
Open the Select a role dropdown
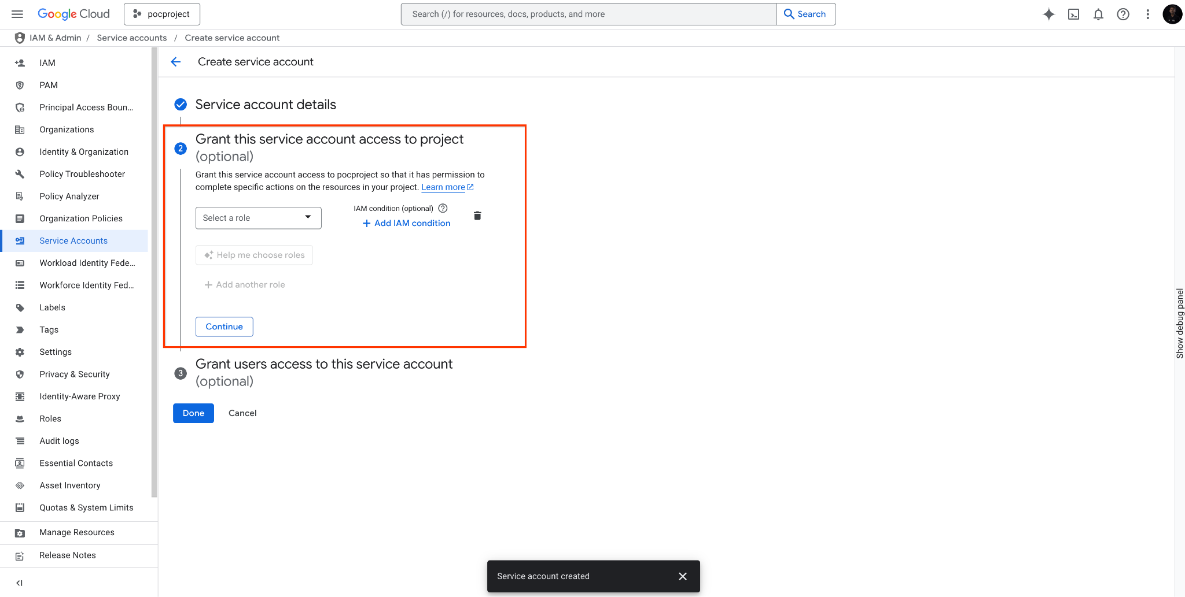point(258,218)
